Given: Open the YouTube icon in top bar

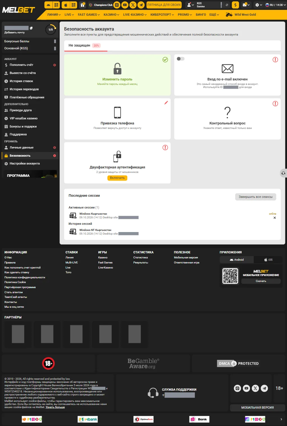Looking at the screenshot, I should click(x=125, y=5).
